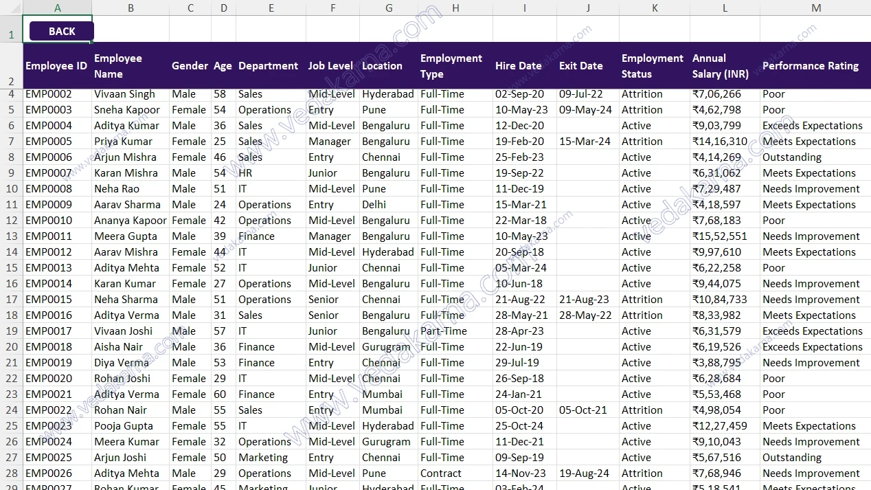
Task: Click the "Performance Rating" header cell
Action: click(x=815, y=66)
